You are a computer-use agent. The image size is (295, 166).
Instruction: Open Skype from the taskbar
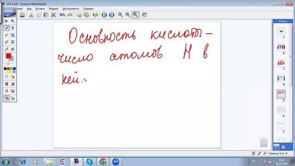point(89,162)
